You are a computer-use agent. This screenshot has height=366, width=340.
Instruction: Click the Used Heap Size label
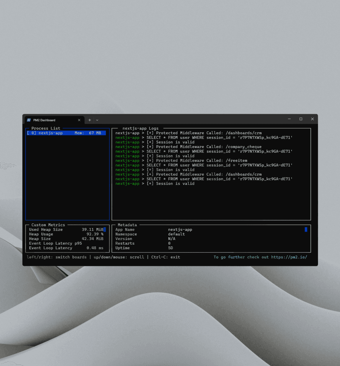(46, 229)
